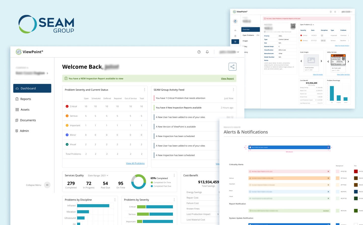Open options menu for Services Quality panel
Screen dimensions: 363x225
[x=174, y=175]
